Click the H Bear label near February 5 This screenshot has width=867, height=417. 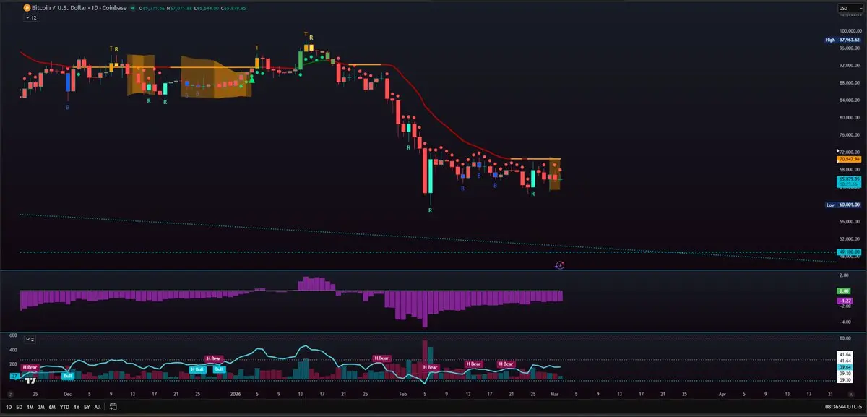coord(431,367)
